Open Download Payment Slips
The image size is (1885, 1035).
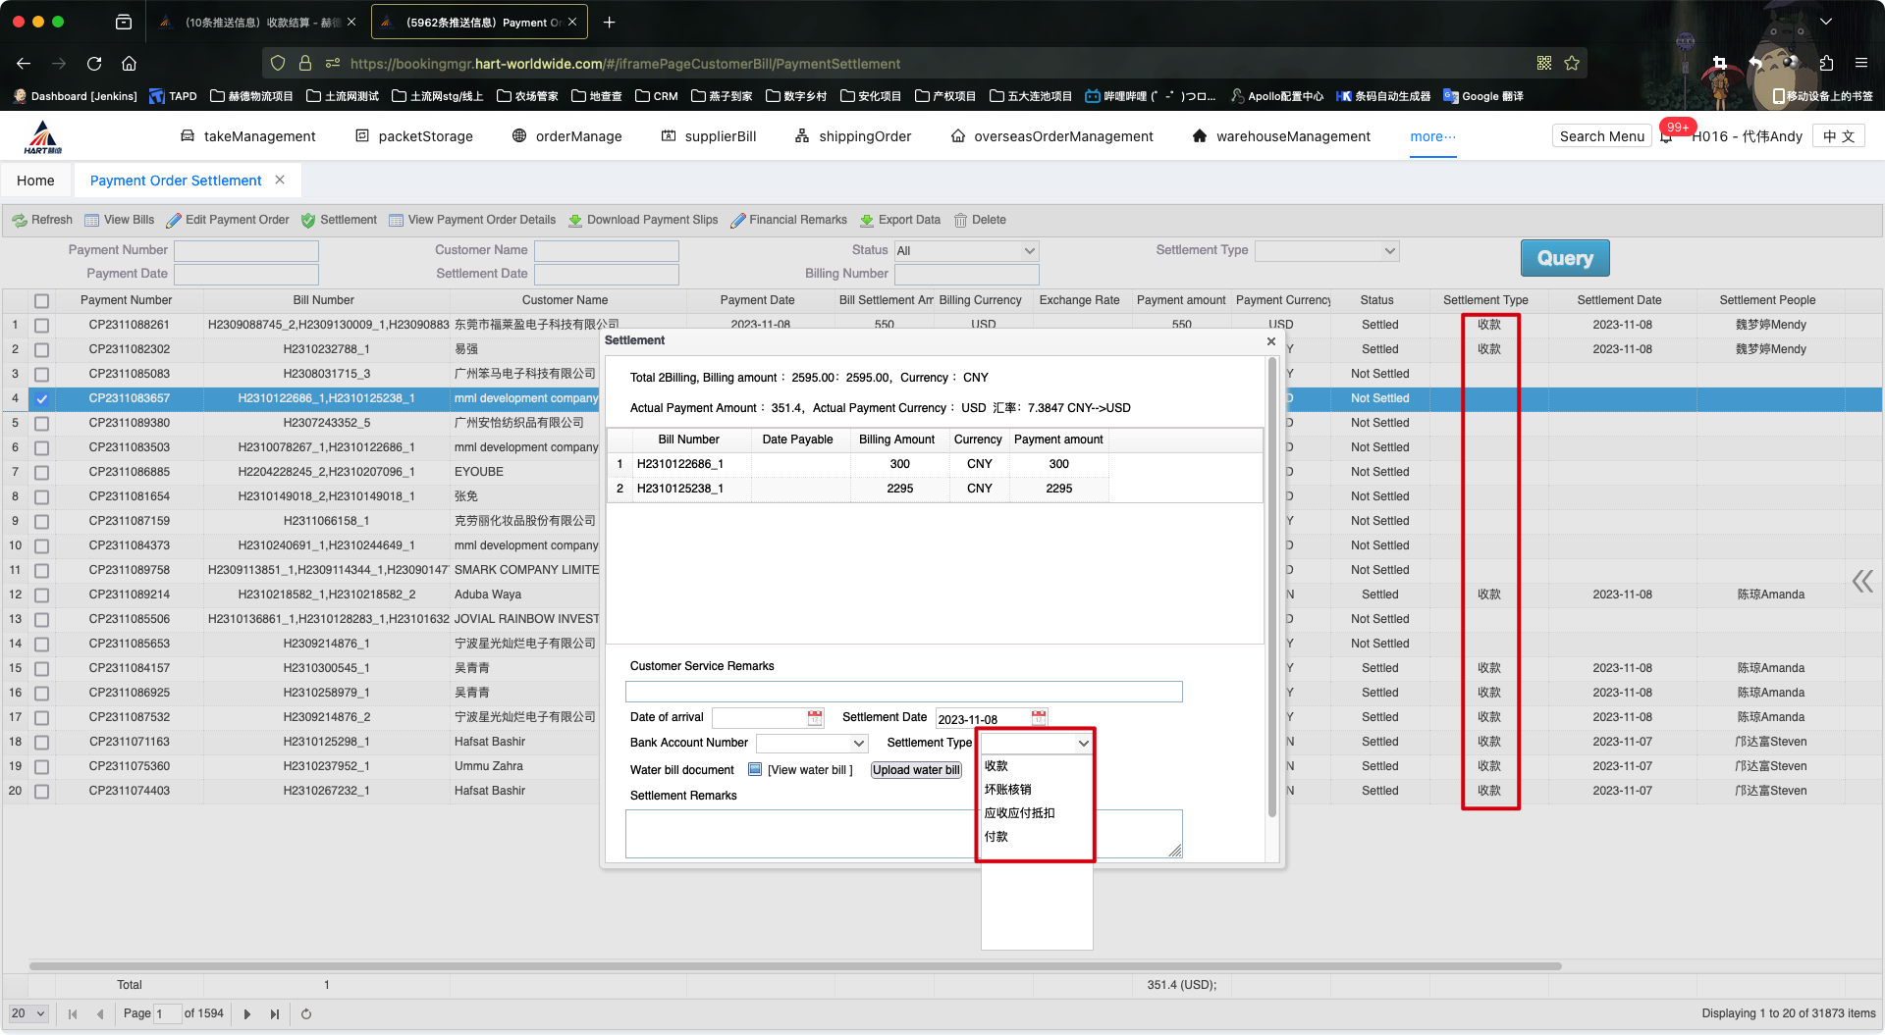[x=643, y=221]
